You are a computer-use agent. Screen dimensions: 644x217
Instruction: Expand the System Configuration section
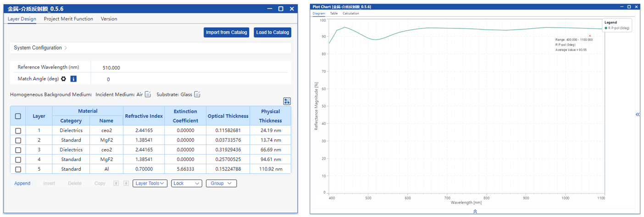tap(40, 48)
